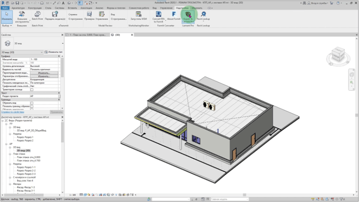Click second Изменить... button in Properties

pyautogui.click(x=44, y=76)
